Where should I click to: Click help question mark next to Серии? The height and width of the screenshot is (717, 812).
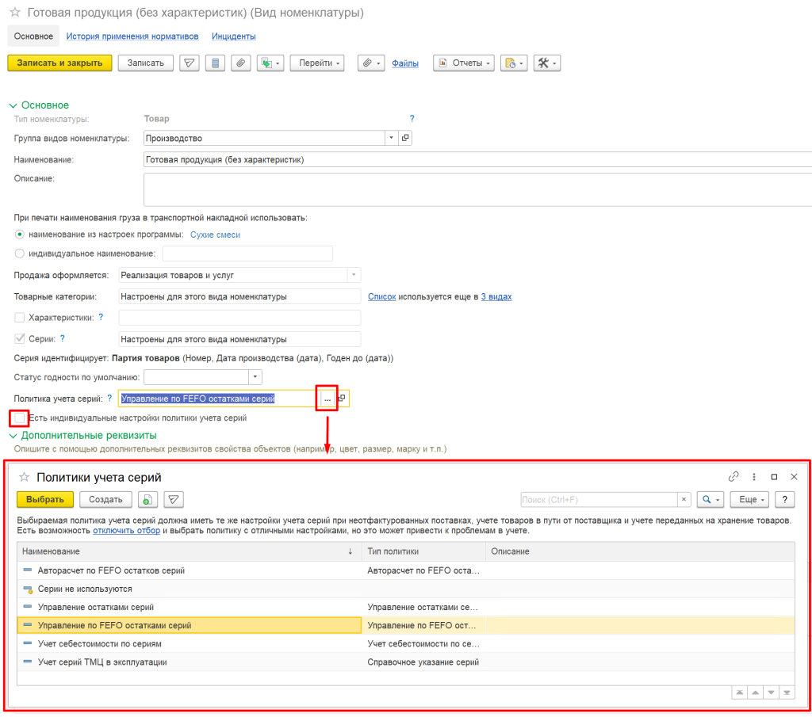63,338
